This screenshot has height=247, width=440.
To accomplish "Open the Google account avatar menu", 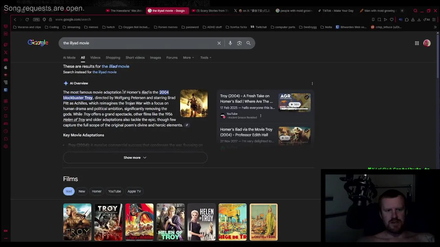I will click(427, 43).
